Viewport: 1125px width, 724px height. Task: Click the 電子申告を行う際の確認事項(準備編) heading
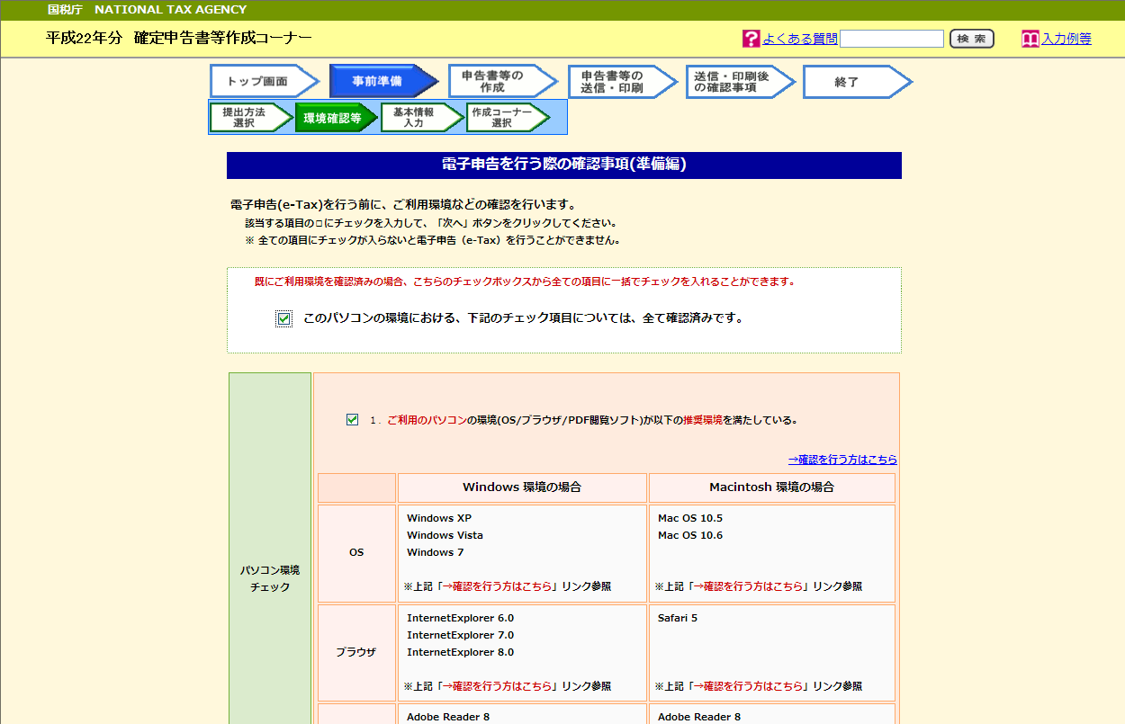point(564,165)
